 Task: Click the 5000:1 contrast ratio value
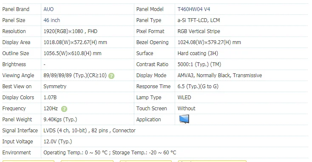click(x=199, y=64)
